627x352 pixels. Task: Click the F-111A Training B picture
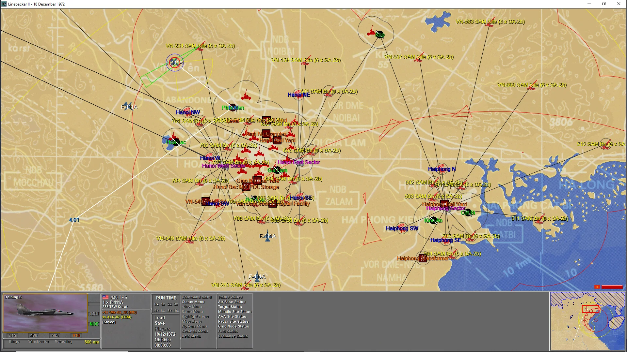click(45, 313)
